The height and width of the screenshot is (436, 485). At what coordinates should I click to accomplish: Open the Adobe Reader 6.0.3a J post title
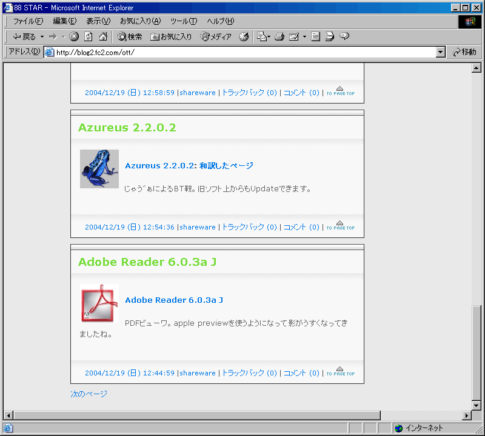coord(147,262)
